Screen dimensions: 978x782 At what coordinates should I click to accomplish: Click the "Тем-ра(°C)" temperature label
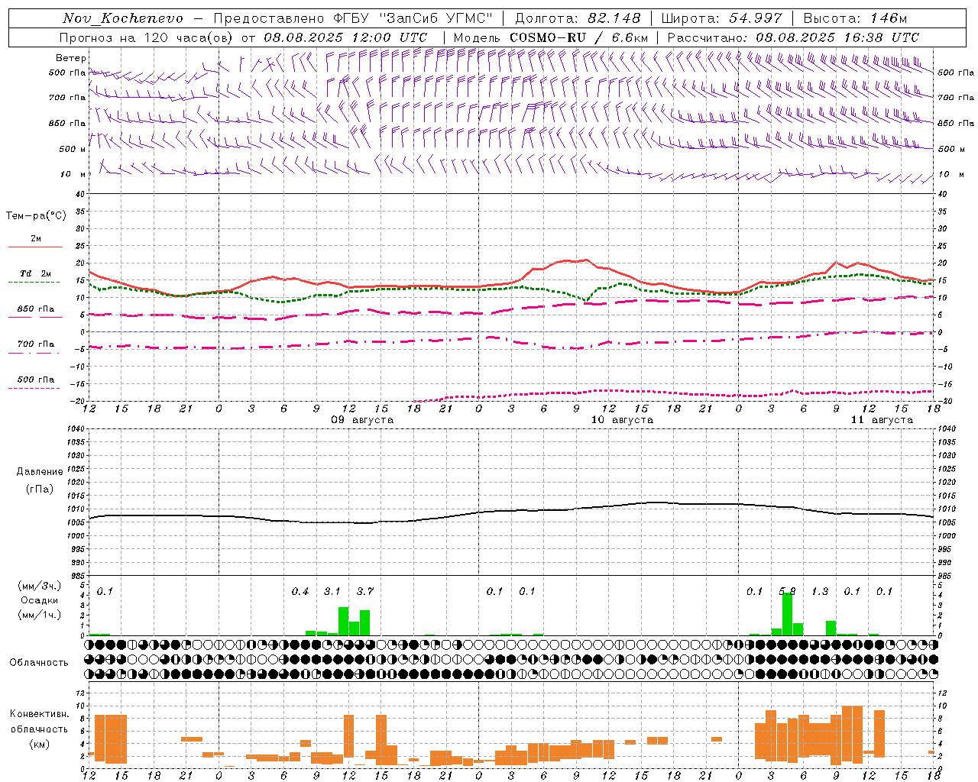pyautogui.click(x=36, y=216)
